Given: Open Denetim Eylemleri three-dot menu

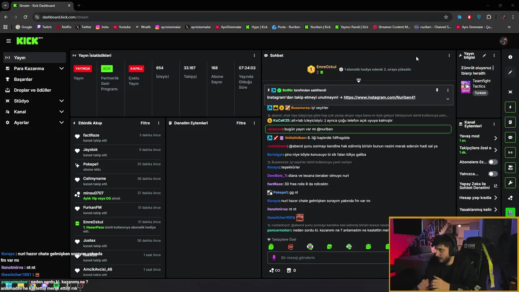Looking at the screenshot, I should (254, 123).
